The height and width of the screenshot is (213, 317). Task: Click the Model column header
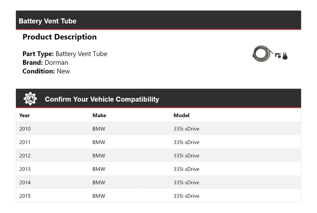pyautogui.click(x=181, y=115)
